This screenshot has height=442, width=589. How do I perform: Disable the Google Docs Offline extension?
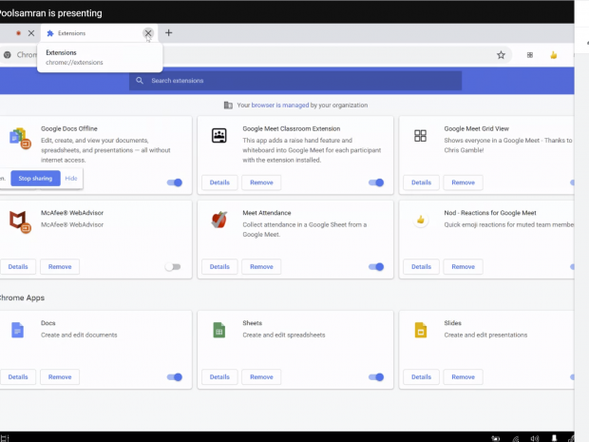pos(174,183)
